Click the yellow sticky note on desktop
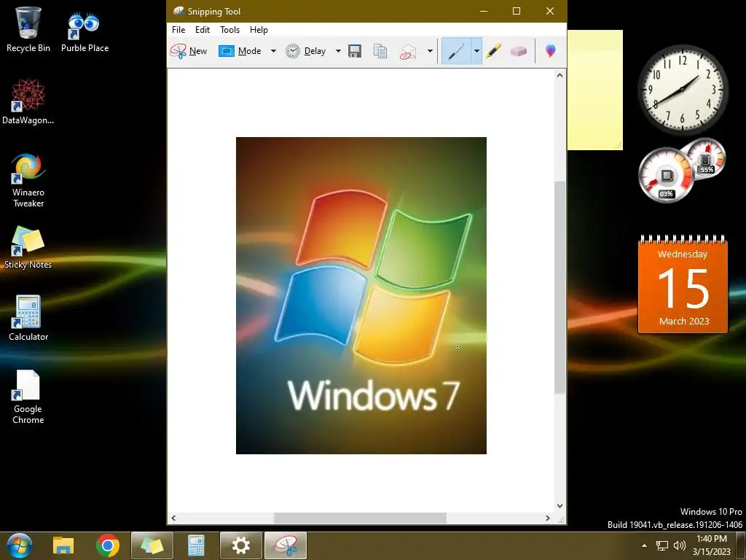Image resolution: width=746 pixels, height=560 pixels. coord(594,90)
